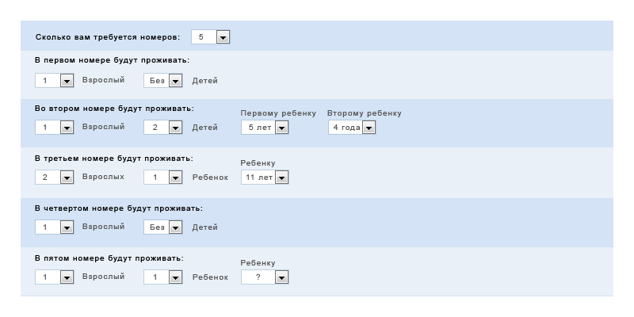Change third room child's age of 11
This screenshot has width=634, height=317.
click(265, 178)
